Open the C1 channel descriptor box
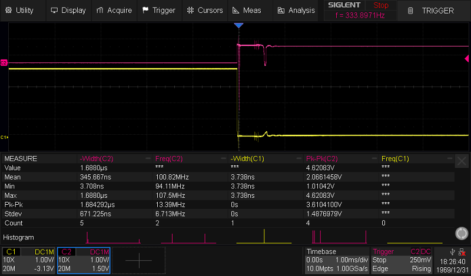Image resolution: width=471 pixels, height=276 pixels. tap(28, 260)
